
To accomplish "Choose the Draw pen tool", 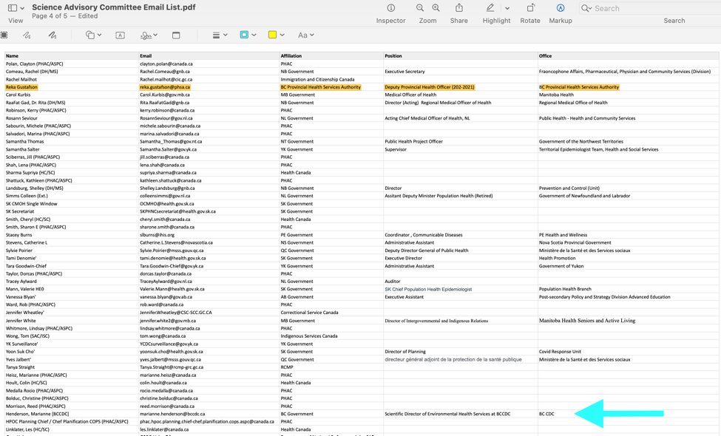I will pyautogui.click(x=53, y=35).
